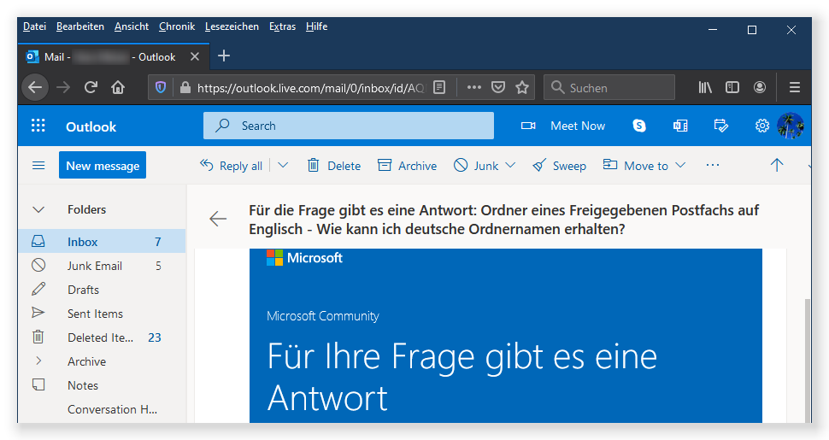
Task: Open the Hilfe menu
Action: 317,26
